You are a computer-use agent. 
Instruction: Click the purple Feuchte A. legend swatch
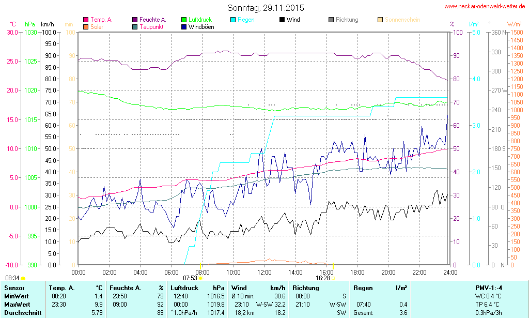pos(135,20)
